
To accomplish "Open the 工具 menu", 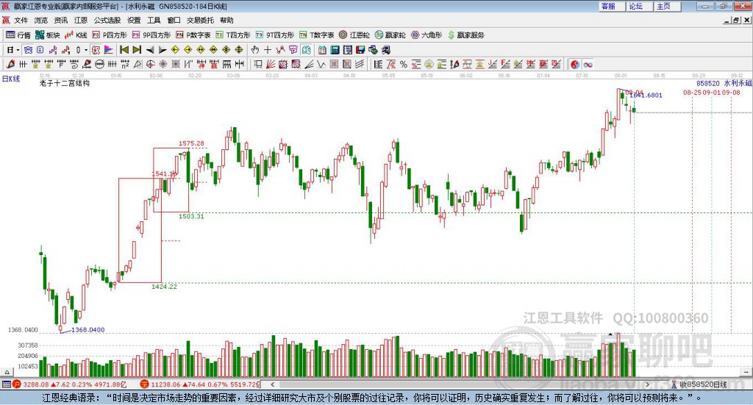I will click(154, 20).
